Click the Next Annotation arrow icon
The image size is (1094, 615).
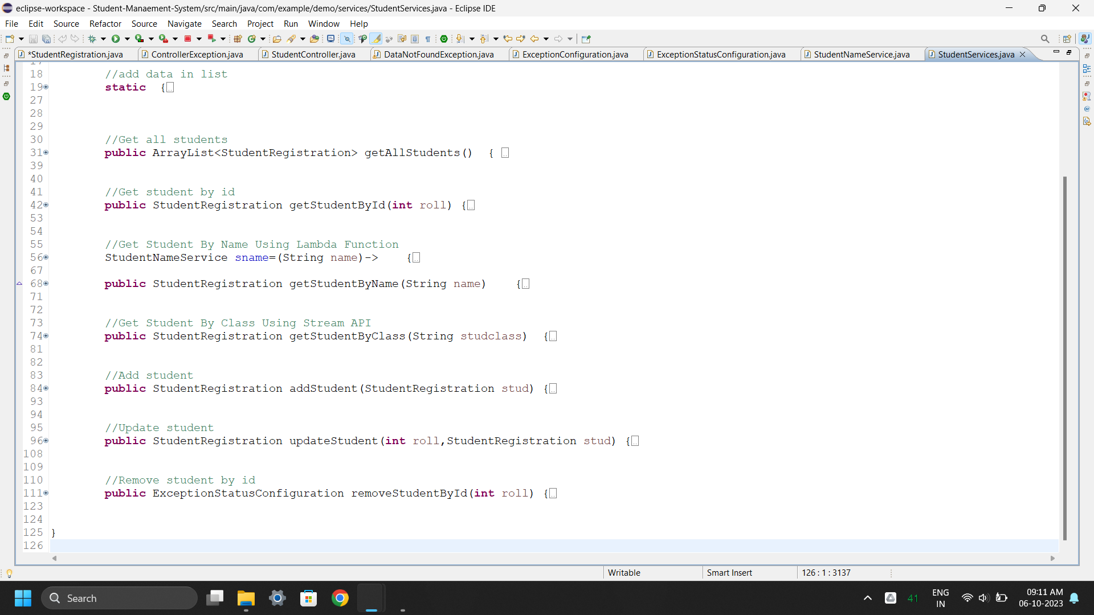pos(460,39)
